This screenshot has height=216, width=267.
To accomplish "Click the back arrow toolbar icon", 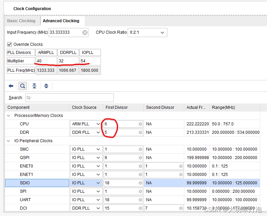I will [11, 86].
